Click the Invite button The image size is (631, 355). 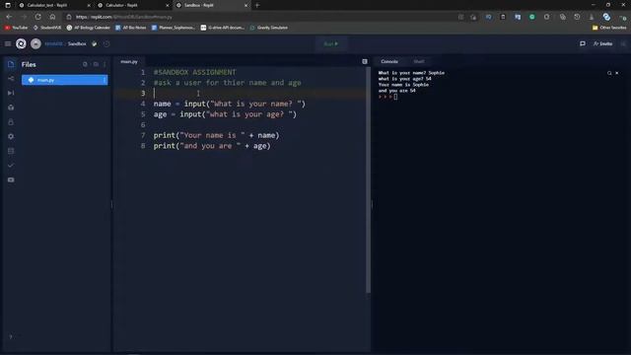click(x=602, y=43)
